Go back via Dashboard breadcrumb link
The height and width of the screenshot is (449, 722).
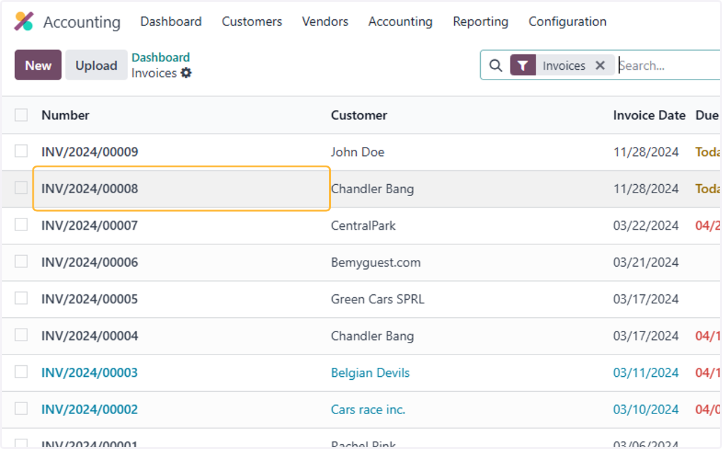(161, 57)
